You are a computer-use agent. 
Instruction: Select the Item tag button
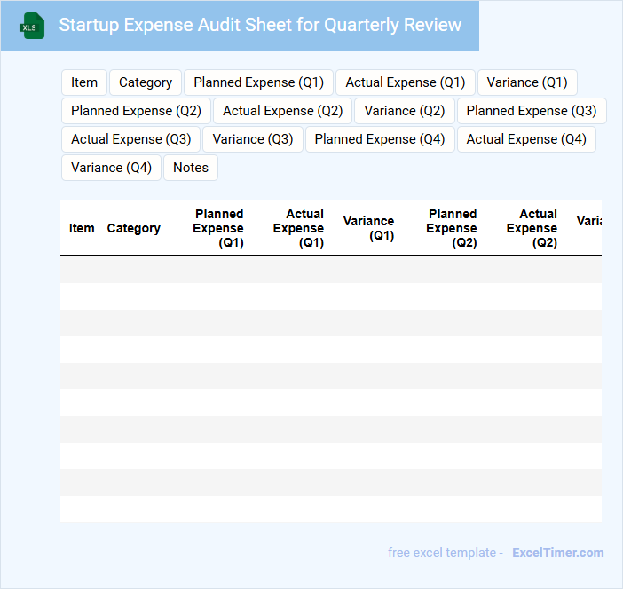(84, 82)
